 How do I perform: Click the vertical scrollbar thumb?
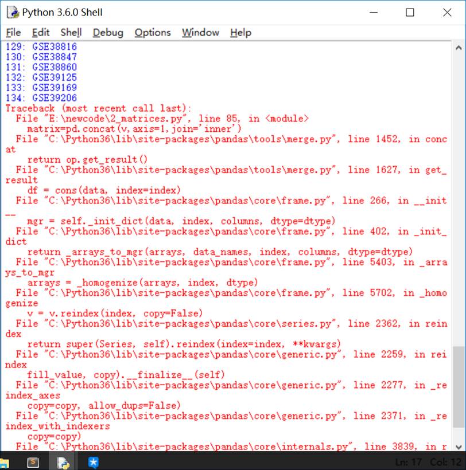[x=459, y=387]
